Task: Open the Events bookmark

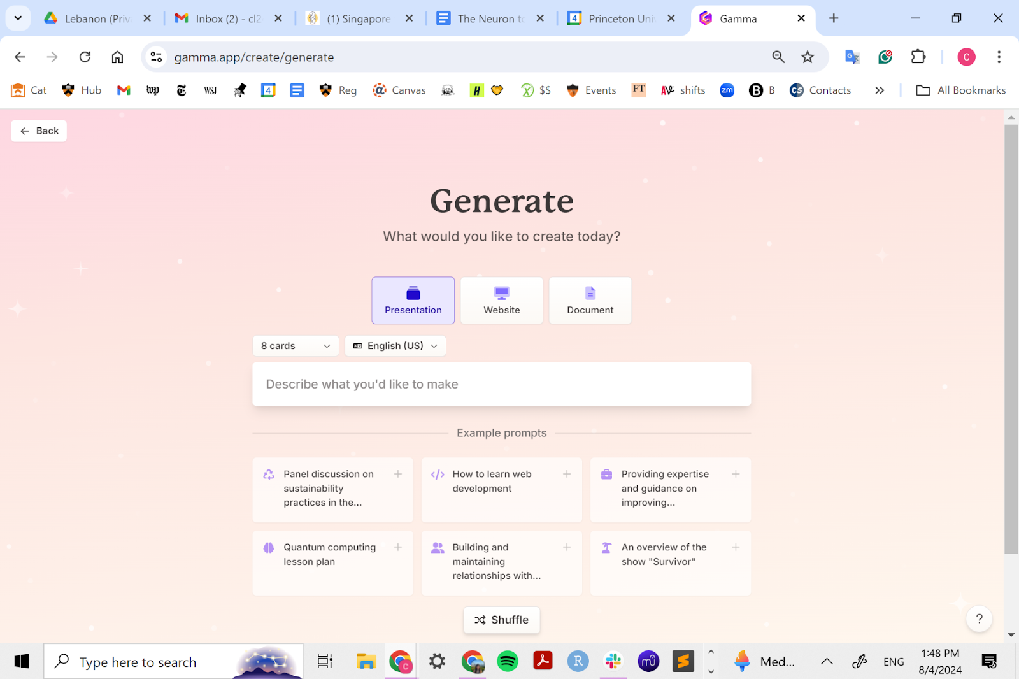Action: click(591, 90)
